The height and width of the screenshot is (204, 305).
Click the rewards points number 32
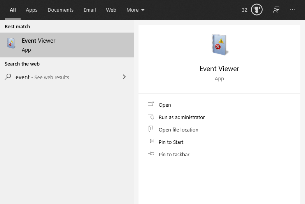pos(244,10)
